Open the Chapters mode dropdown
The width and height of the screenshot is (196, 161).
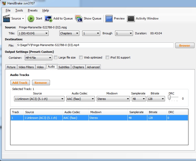[x=69, y=33]
